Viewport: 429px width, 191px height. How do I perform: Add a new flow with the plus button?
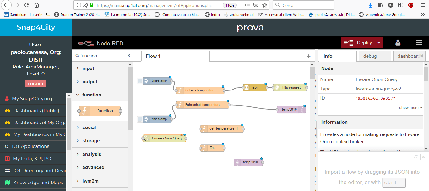point(308,56)
